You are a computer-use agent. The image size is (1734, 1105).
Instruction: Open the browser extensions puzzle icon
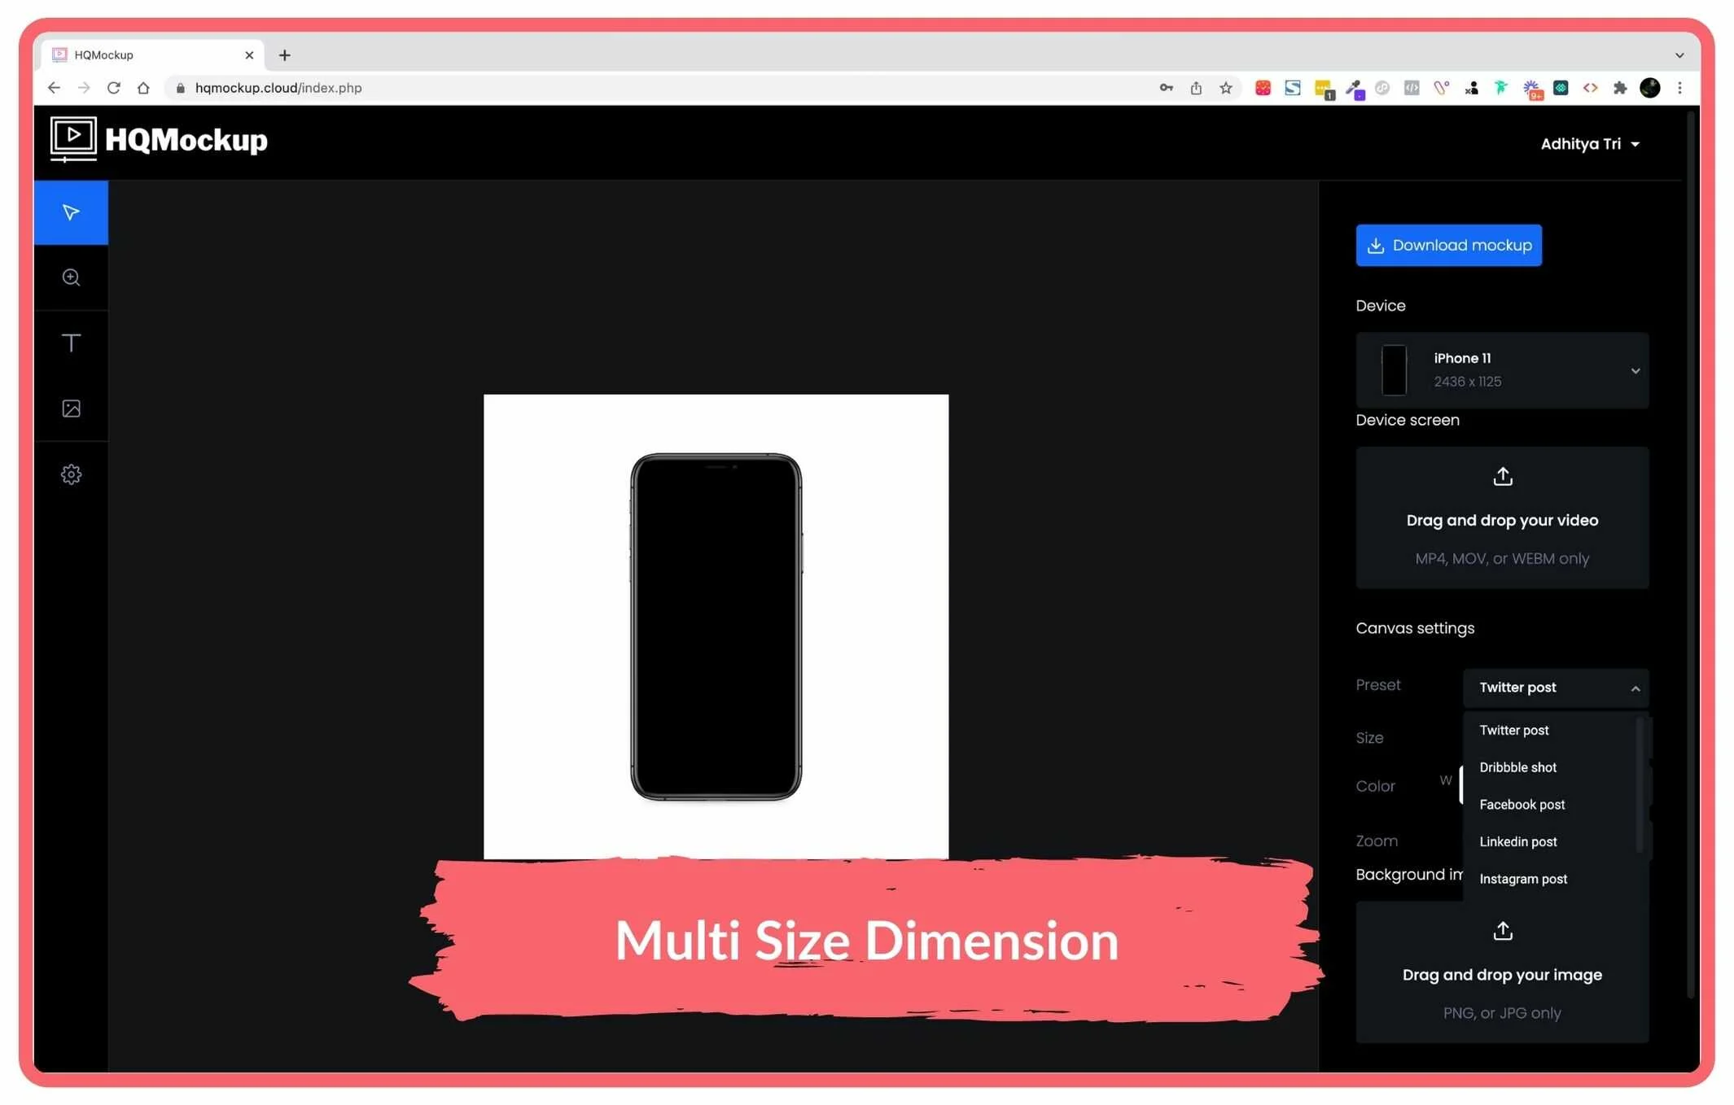point(1620,88)
